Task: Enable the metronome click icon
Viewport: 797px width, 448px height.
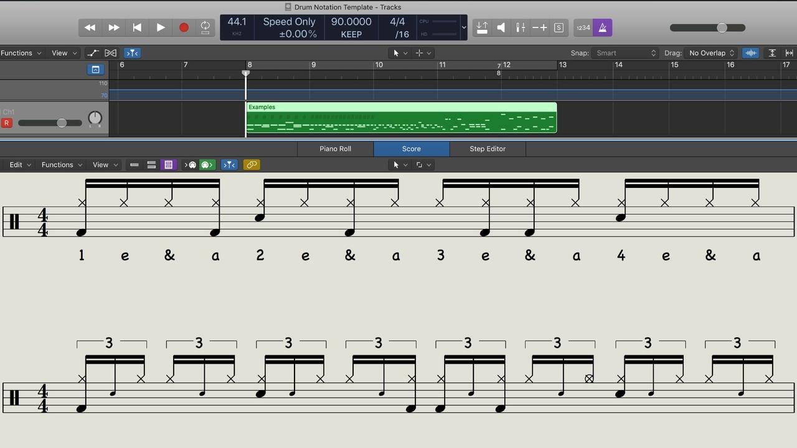Action: 602,27
